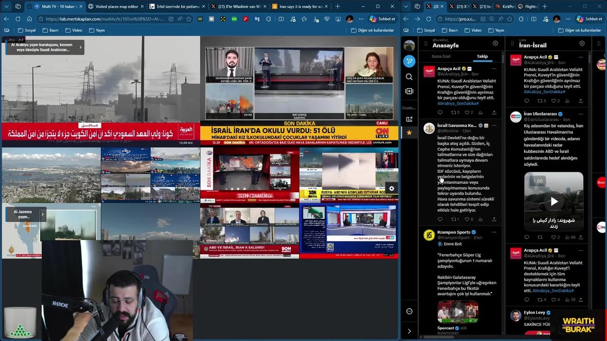The image size is (607, 341).
Task: Toggle favorite star in X Pro address bar
Action: (510, 19)
